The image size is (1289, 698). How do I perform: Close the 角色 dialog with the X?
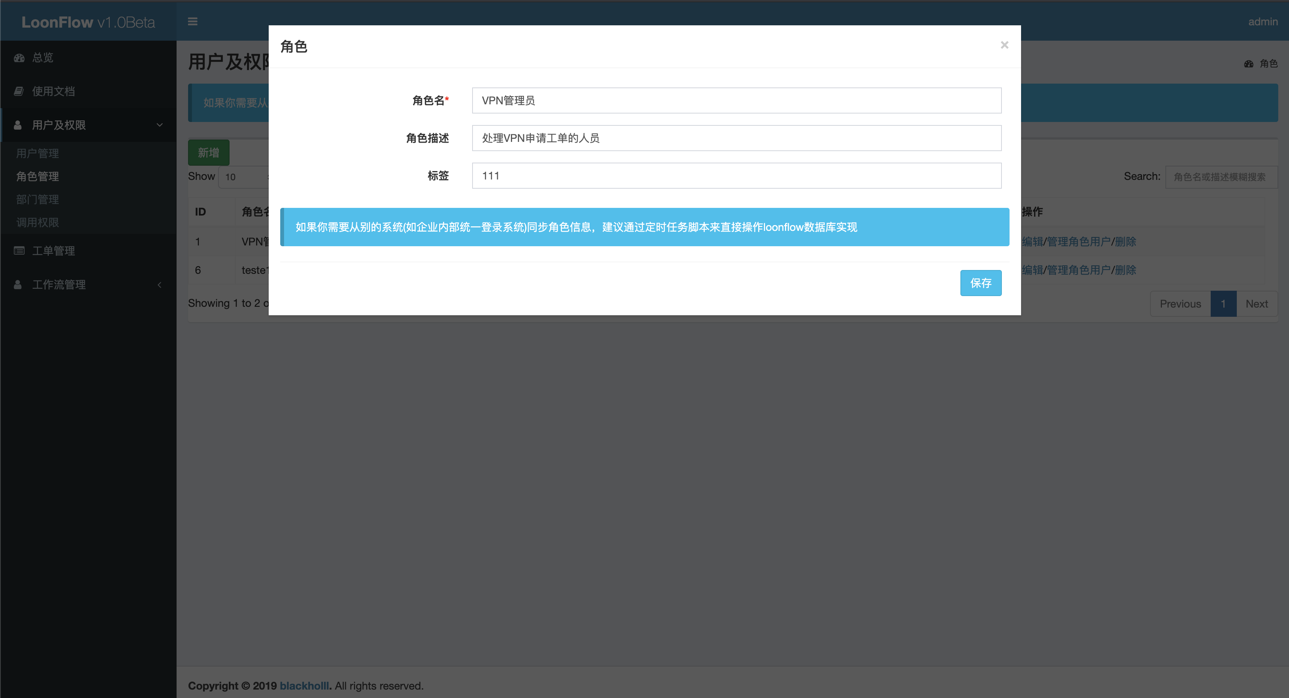(x=1004, y=45)
